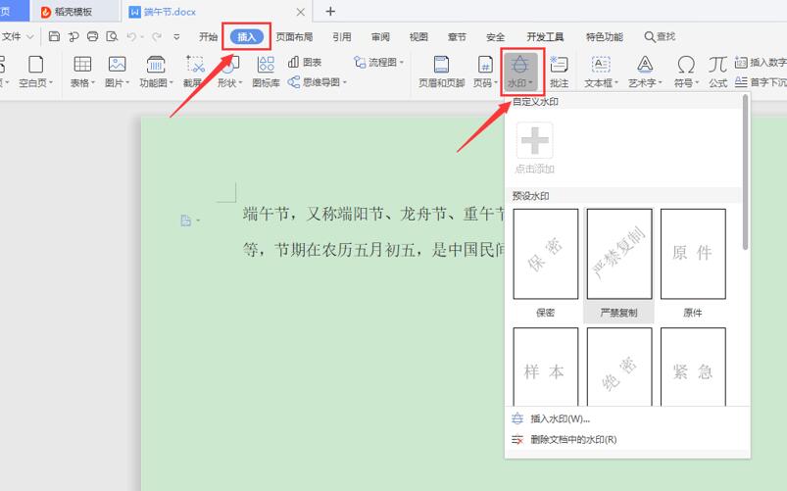Open the Word Art (艺术字) tool

[x=645, y=72]
